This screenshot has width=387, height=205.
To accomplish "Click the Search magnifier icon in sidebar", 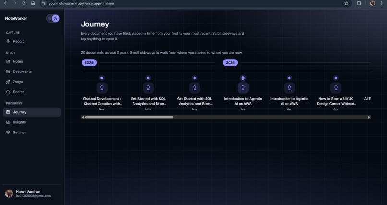I will tap(8, 92).
